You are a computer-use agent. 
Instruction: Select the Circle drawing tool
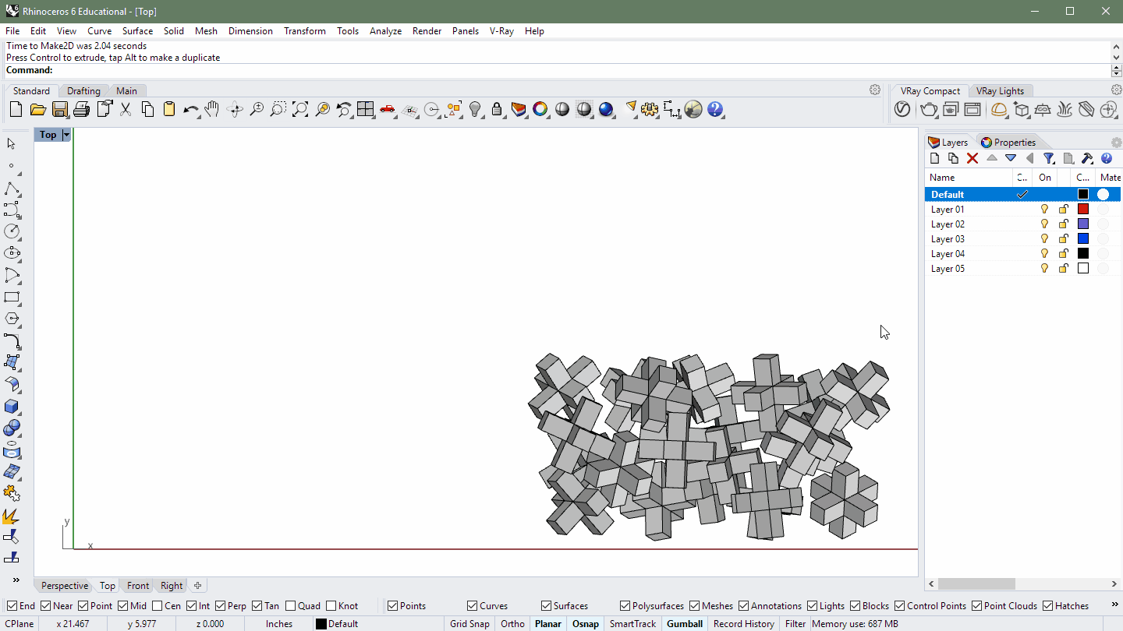coord(12,231)
